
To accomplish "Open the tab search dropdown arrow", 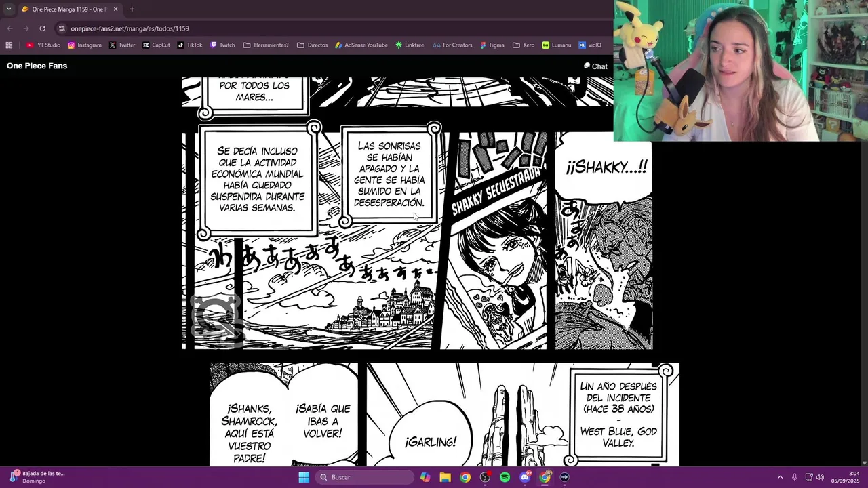I will coord(9,9).
